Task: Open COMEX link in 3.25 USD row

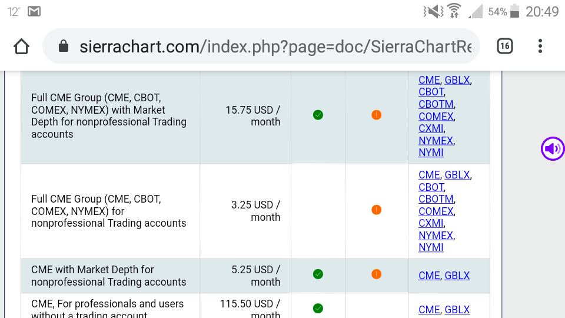Action: click(x=436, y=211)
